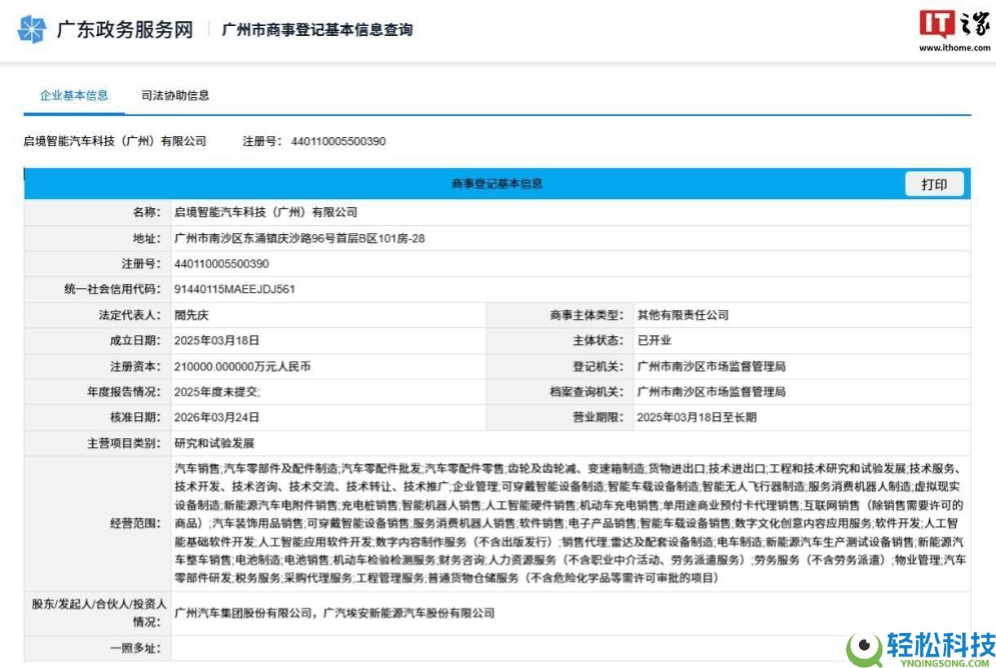Viewport: 996px width, 668px height.
Task: Click the 商事登记基本信息 table header
Action: click(497, 184)
